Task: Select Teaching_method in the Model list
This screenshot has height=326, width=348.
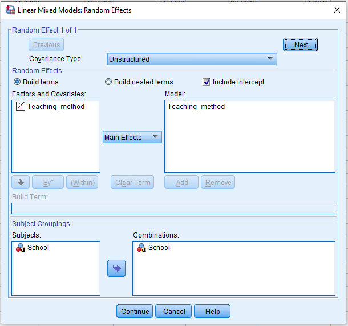Action: coord(196,107)
